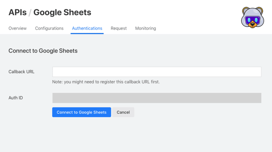Viewport: 272px width, 152px height.
Task: Click the Cancel button
Action: [x=123, y=112]
